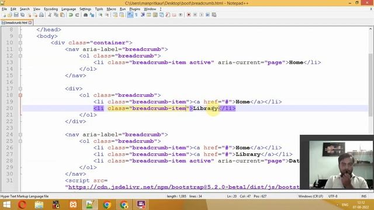Open the Macro menu

pyautogui.click(x=111, y=9)
